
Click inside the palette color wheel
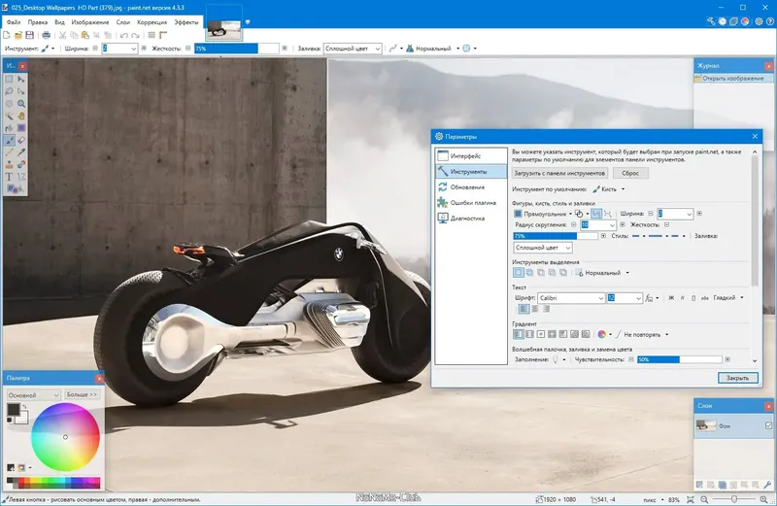click(65, 437)
